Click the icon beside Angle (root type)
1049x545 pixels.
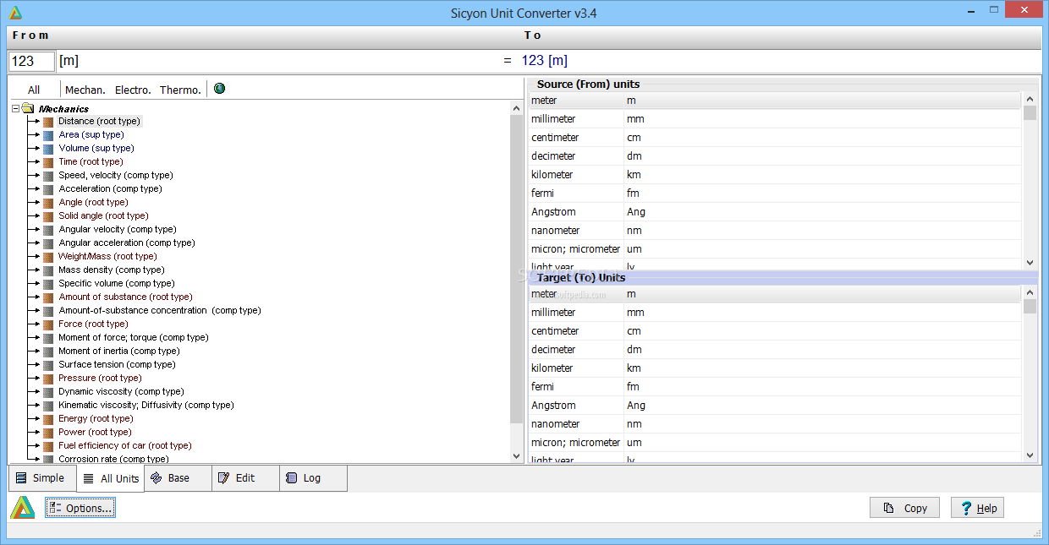click(48, 203)
